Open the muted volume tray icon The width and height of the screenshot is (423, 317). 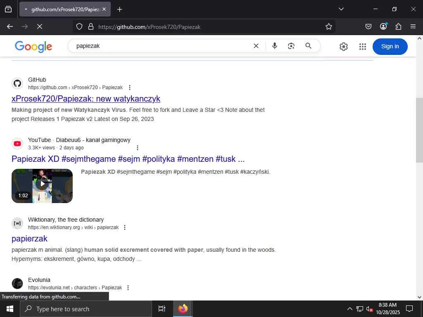click(369, 309)
